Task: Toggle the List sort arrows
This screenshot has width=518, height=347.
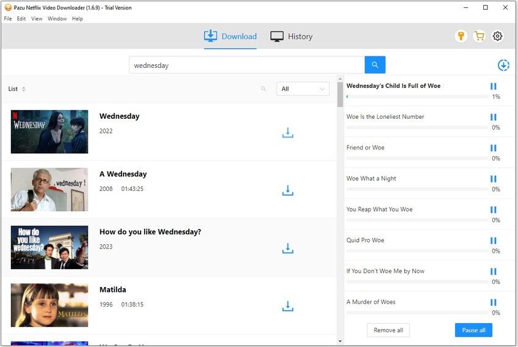Action: [24, 89]
